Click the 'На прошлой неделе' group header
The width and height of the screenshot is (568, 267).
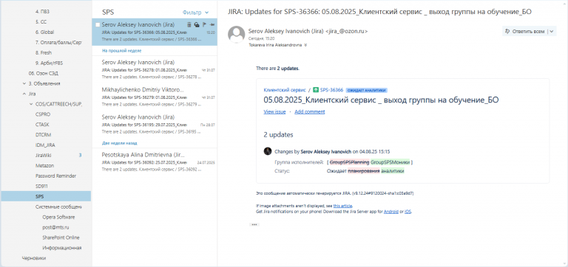[122, 51]
